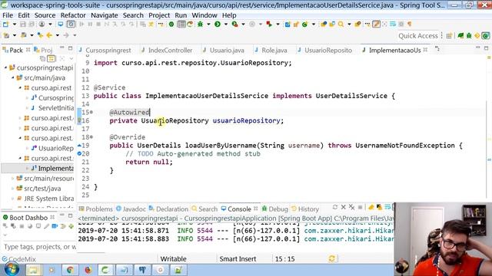Image resolution: width=492 pixels, height=276 pixels.
Task: Show the hidden editor tabs list chevron
Action: (437, 49)
